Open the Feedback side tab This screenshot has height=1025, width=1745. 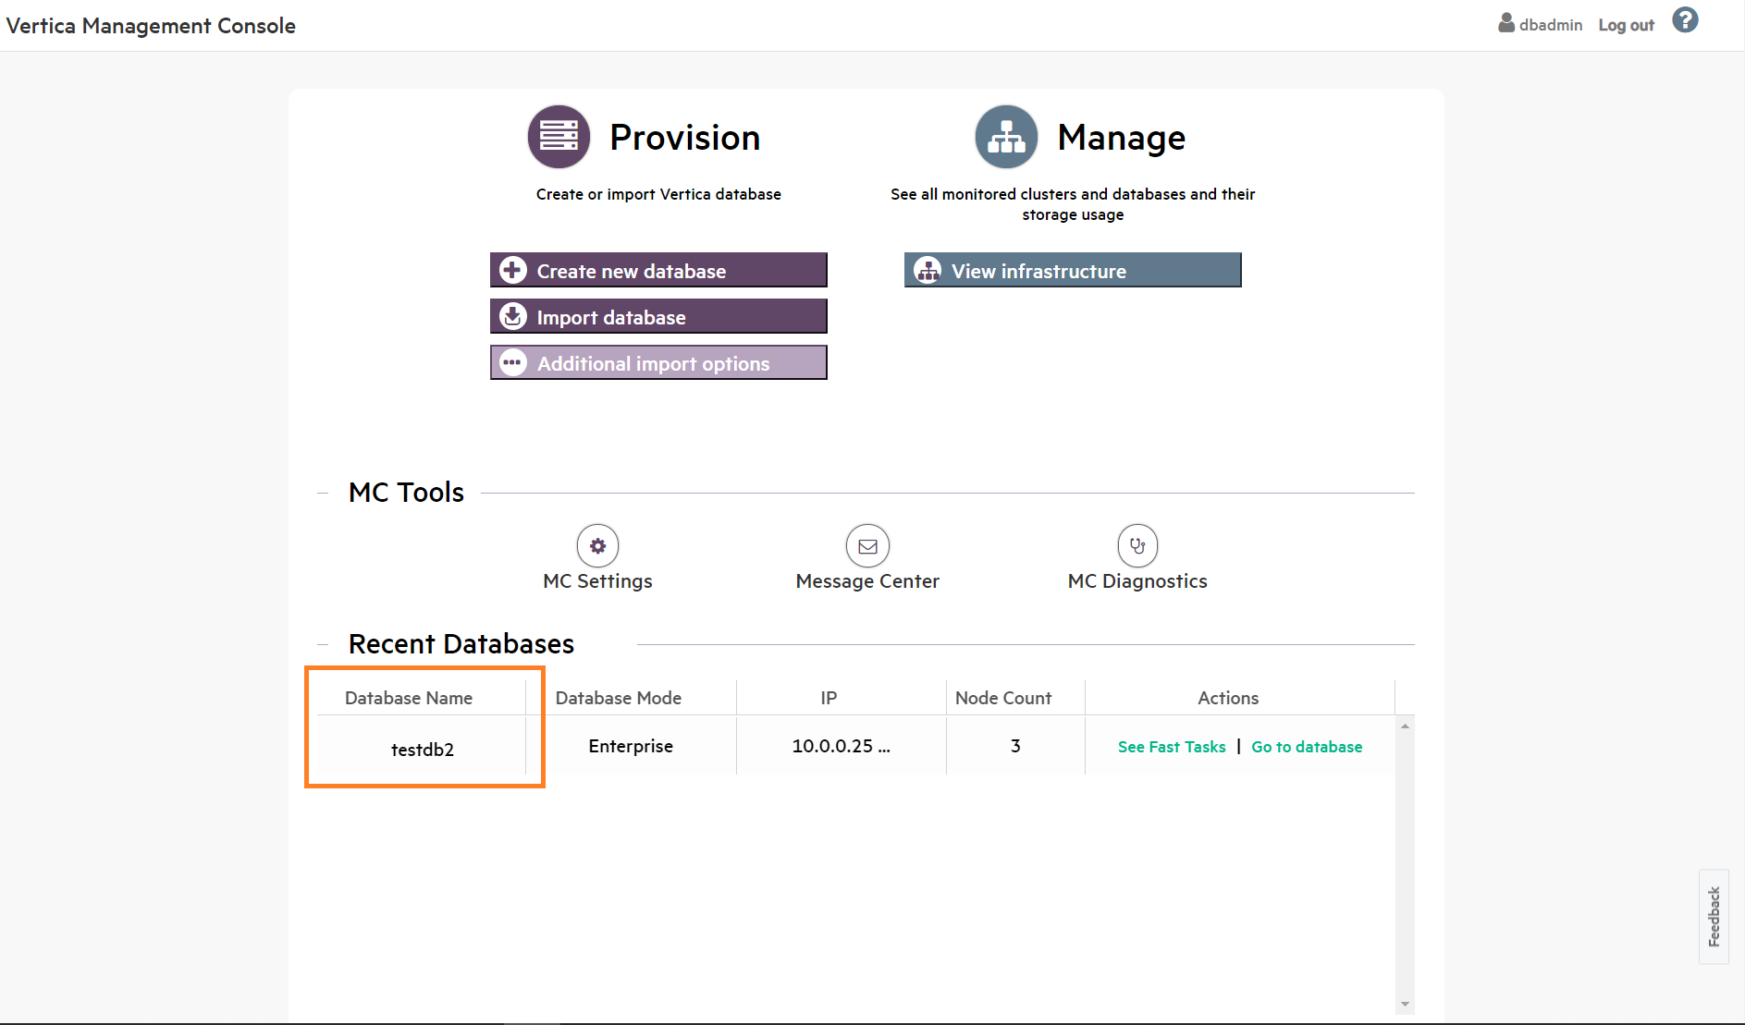tap(1714, 916)
